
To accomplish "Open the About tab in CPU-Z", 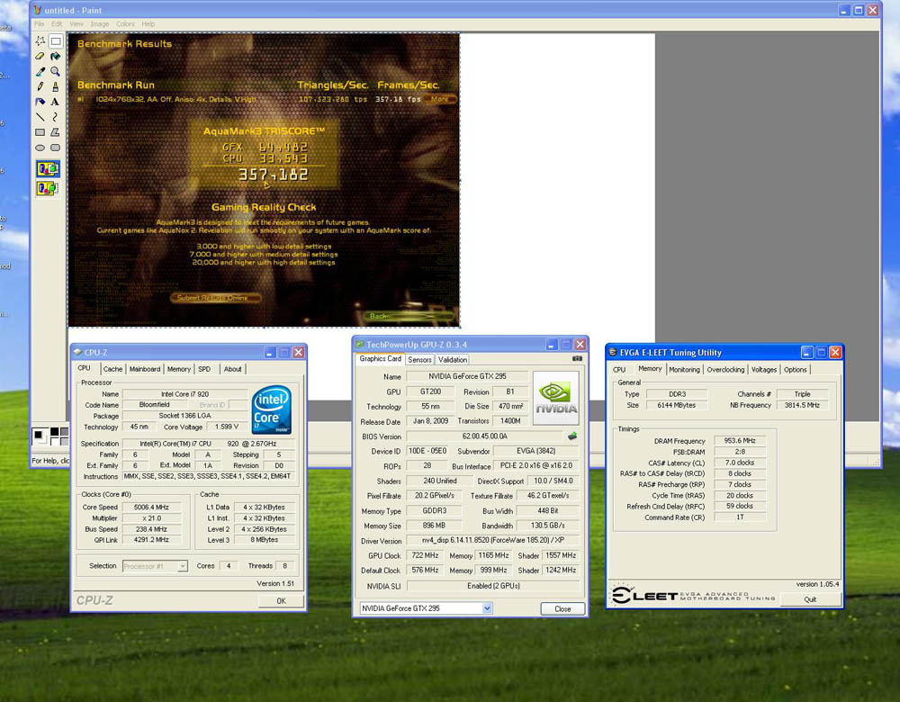I will coord(232,369).
